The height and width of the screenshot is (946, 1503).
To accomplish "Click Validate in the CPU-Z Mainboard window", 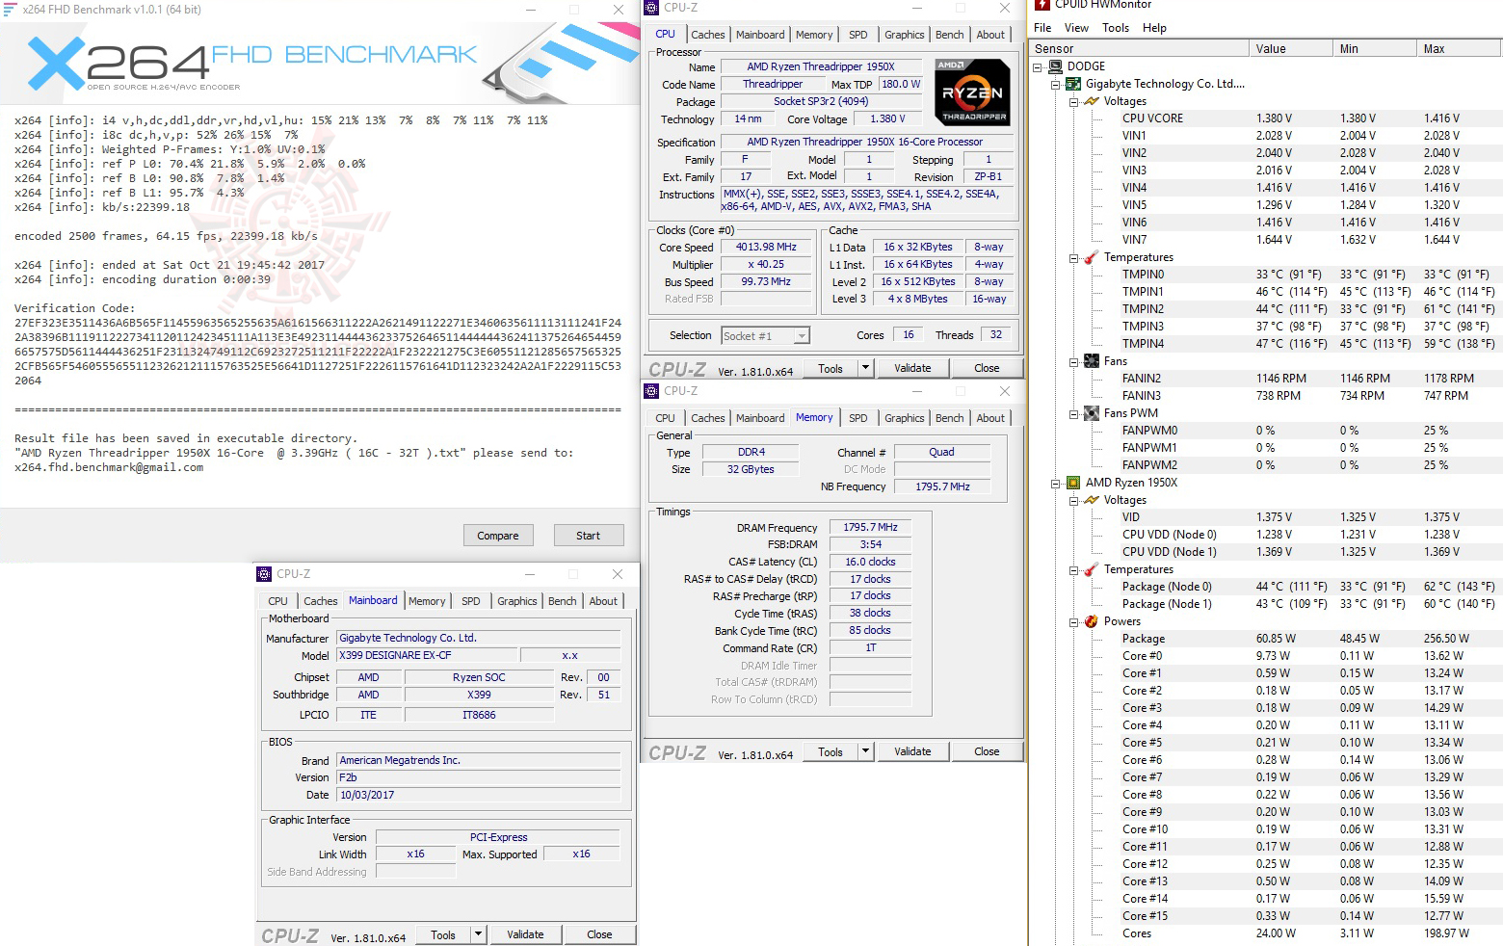I will tap(525, 933).
